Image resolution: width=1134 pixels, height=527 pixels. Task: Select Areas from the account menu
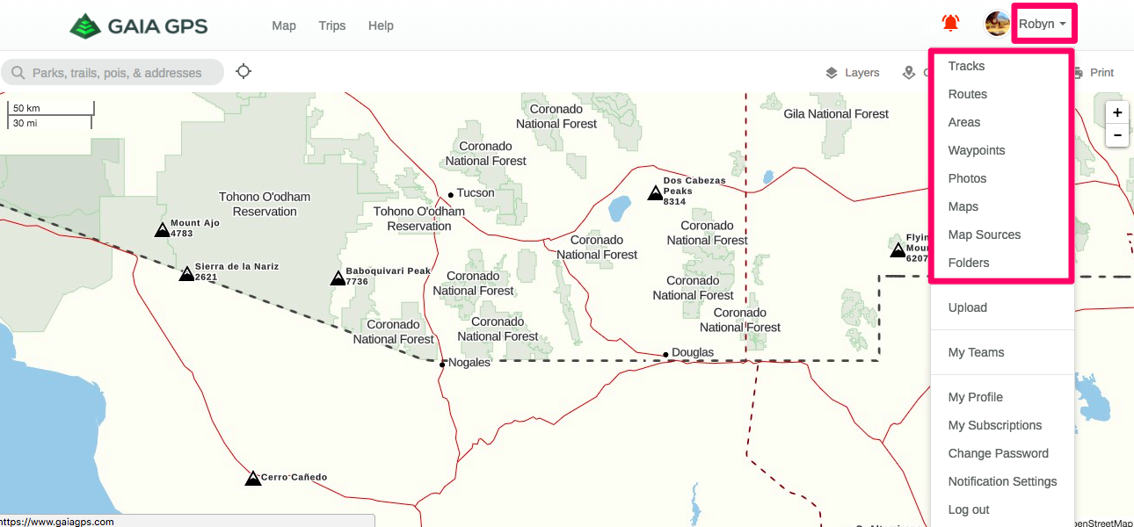pyautogui.click(x=964, y=122)
